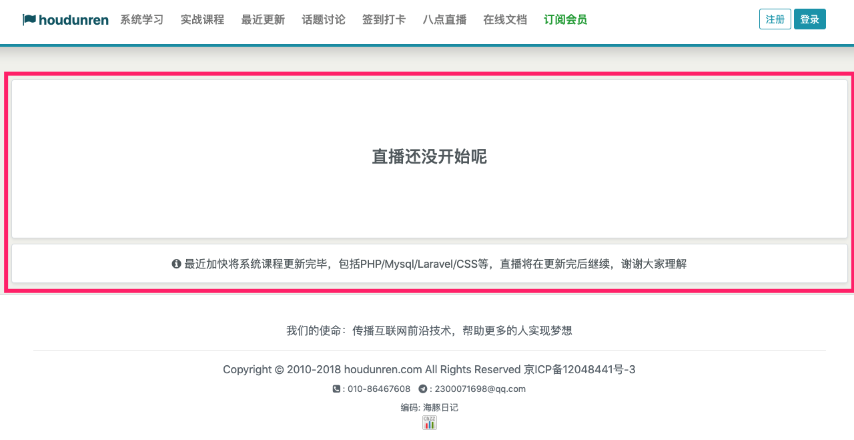Image resolution: width=854 pixels, height=440 pixels.
Task: Select 话题讨论 in the nav bar
Action: pyautogui.click(x=324, y=19)
